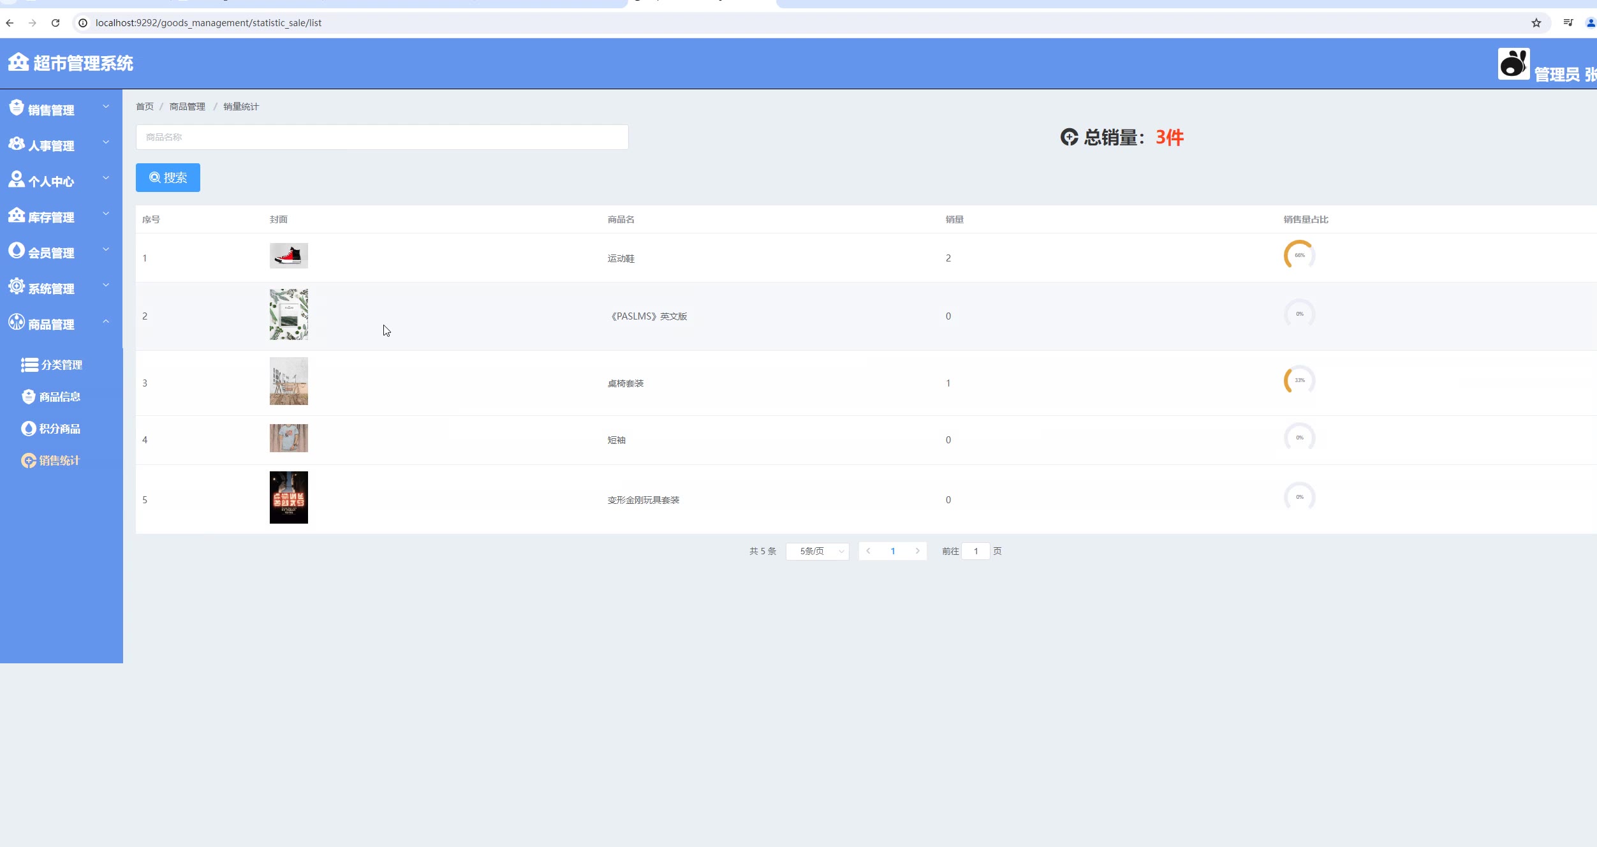Click the 商品名称 search input field
This screenshot has height=847, width=1597.
(x=381, y=137)
